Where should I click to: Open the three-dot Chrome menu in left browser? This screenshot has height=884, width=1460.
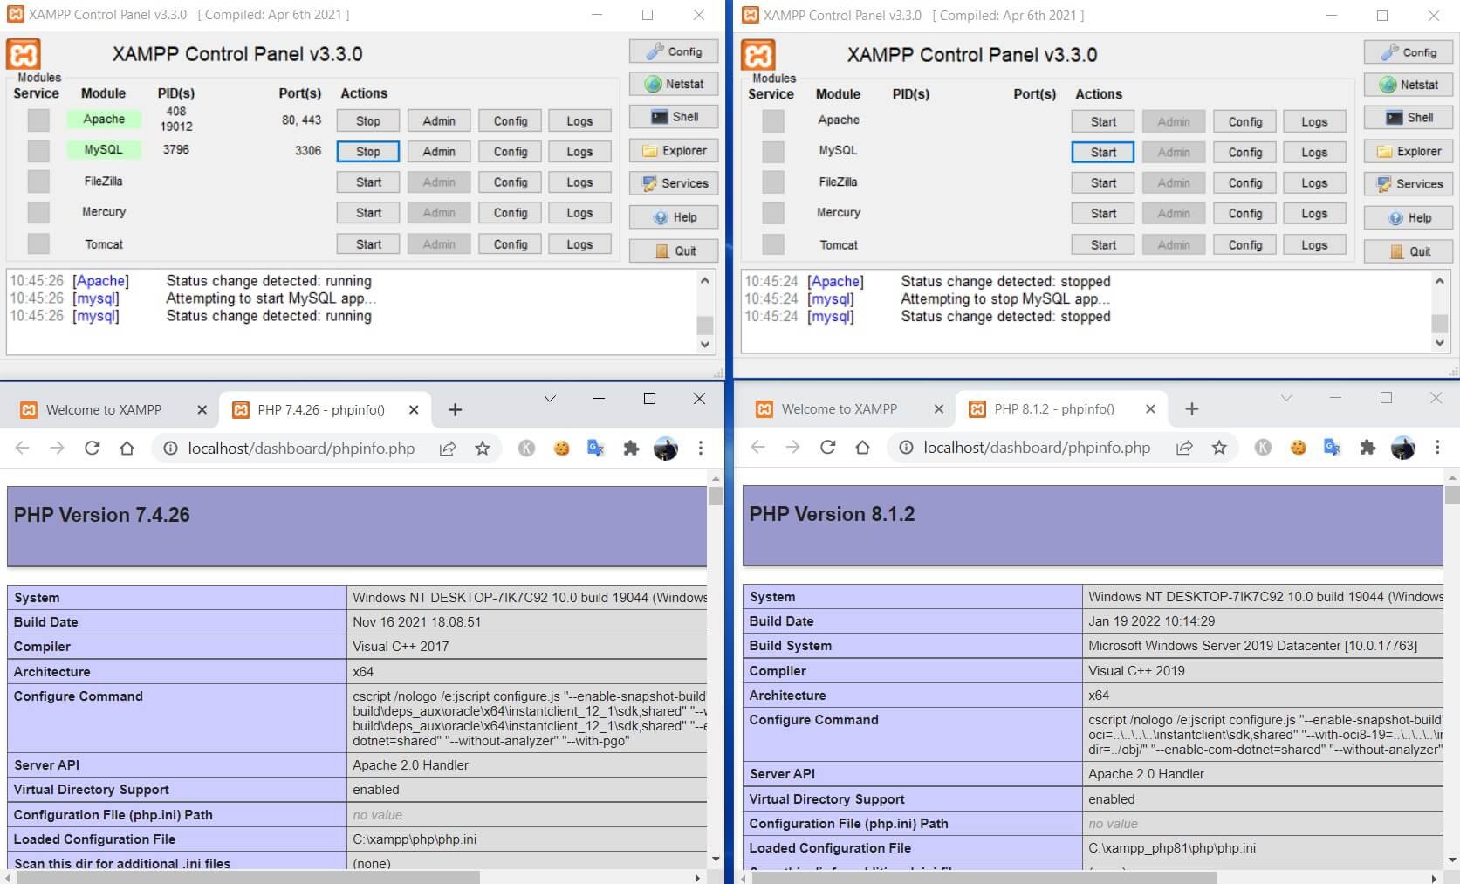pos(700,448)
